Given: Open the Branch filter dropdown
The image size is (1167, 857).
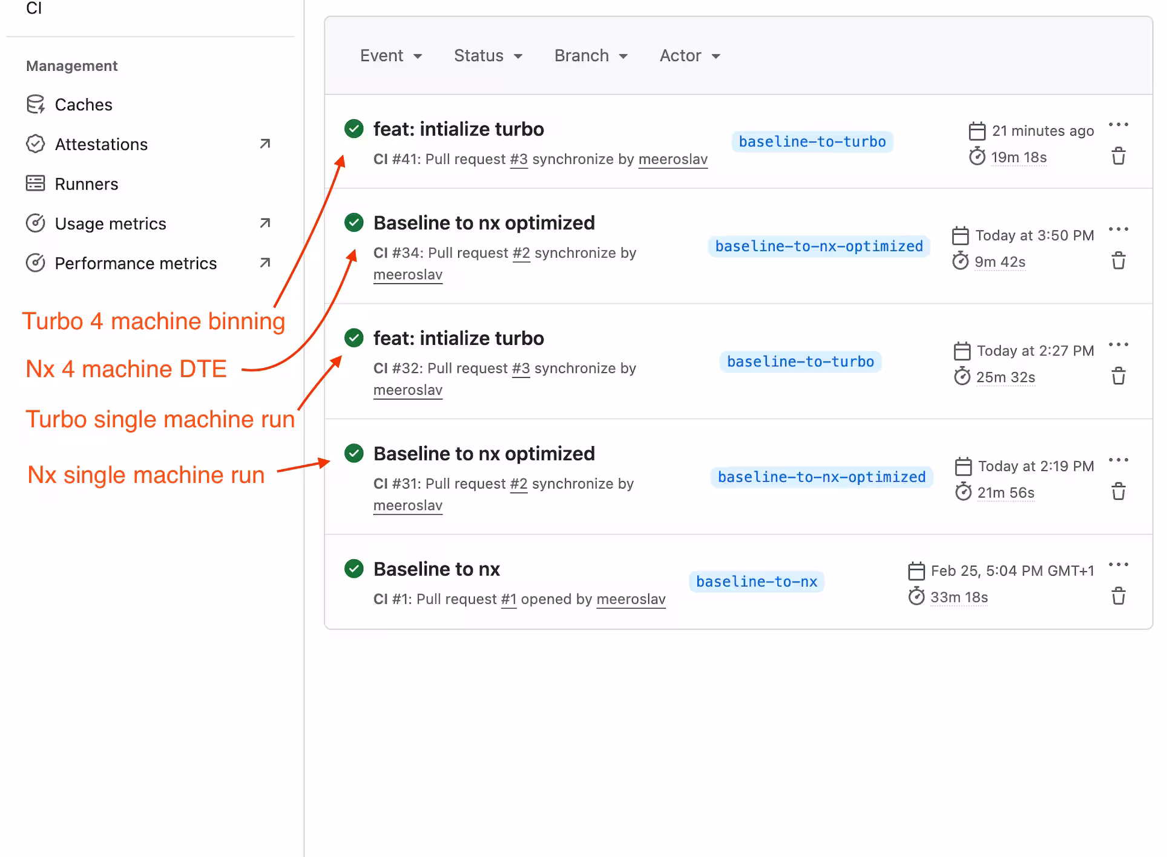Looking at the screenshot, I should coord(590,56).
